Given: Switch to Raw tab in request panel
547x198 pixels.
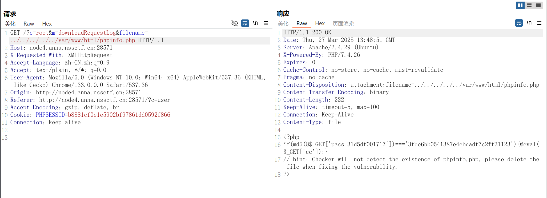Looking at the screenshot, I should pos(29,24).
